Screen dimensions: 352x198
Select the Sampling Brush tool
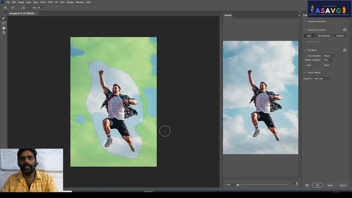point(4,18)
